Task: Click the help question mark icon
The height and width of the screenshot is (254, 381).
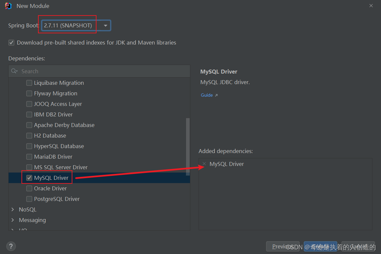Action: [11, 246]
